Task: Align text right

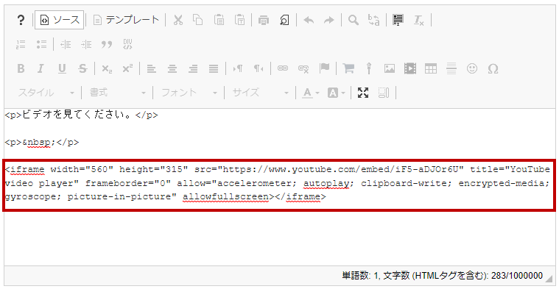Action: click(x=193, y=68)
